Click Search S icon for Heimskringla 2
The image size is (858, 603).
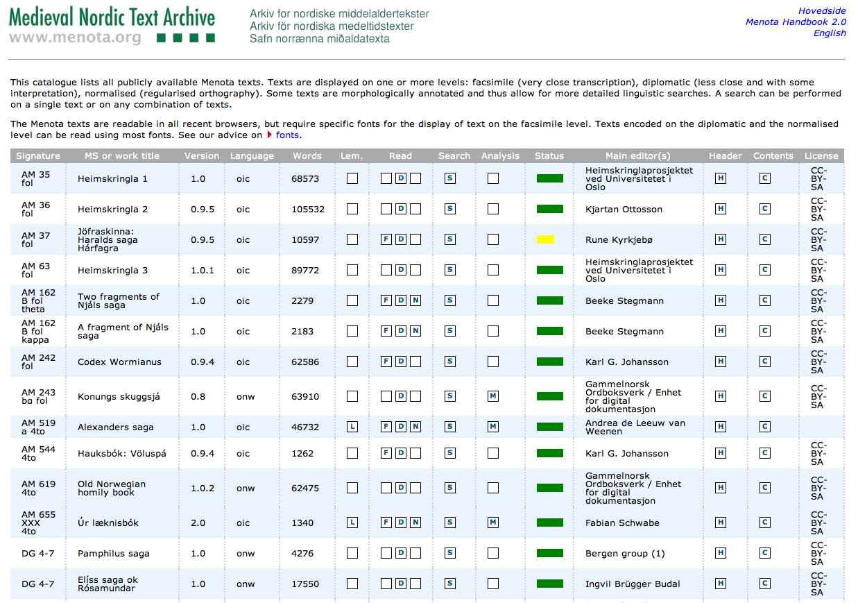coord(450,209)
